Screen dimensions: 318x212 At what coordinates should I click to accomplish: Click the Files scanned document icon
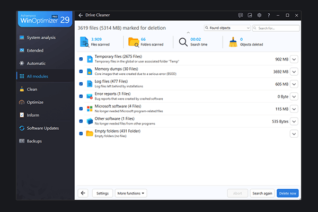(84, 42)
